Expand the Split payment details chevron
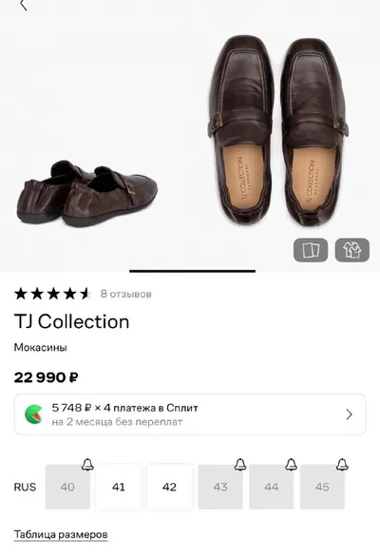 349,414
